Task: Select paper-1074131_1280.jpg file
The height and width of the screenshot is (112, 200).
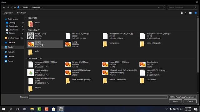Action: (x=153, y=72)
